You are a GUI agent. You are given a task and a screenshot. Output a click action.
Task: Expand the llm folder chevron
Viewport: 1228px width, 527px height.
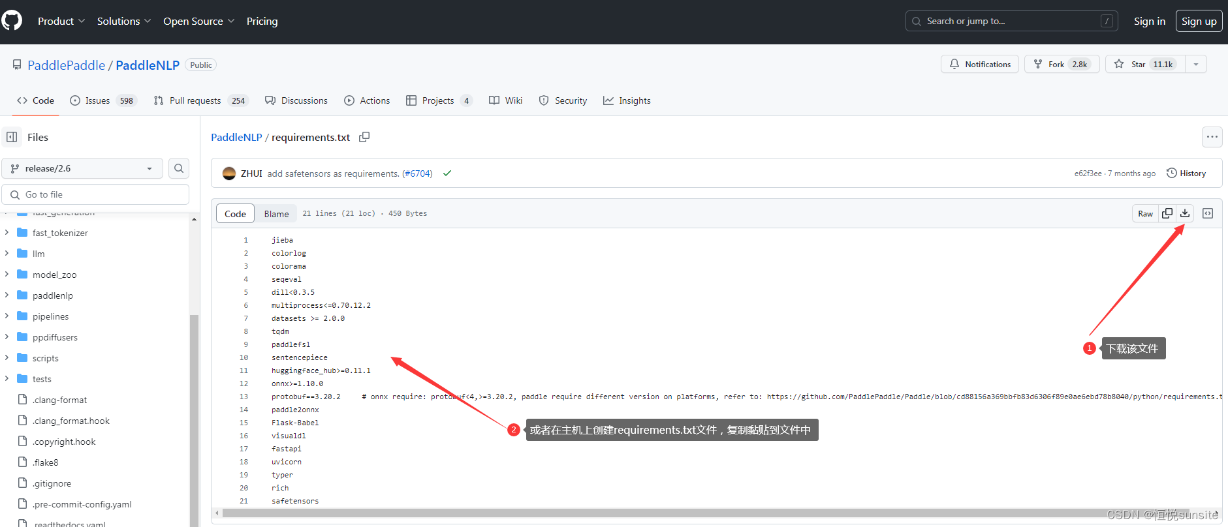click(7, 253)
